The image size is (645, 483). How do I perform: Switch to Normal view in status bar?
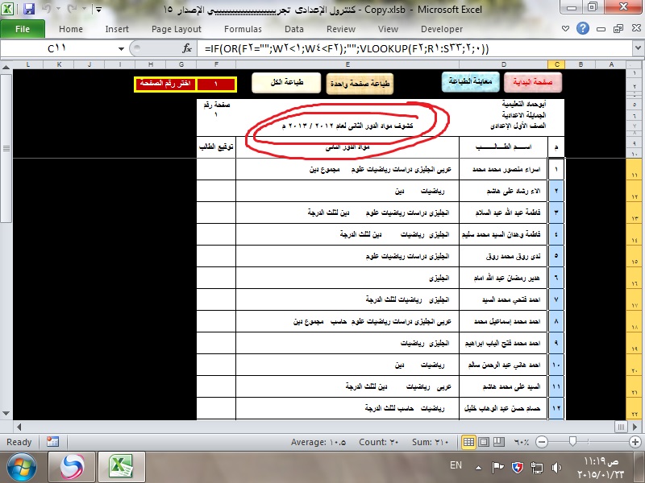coord(469,442)
